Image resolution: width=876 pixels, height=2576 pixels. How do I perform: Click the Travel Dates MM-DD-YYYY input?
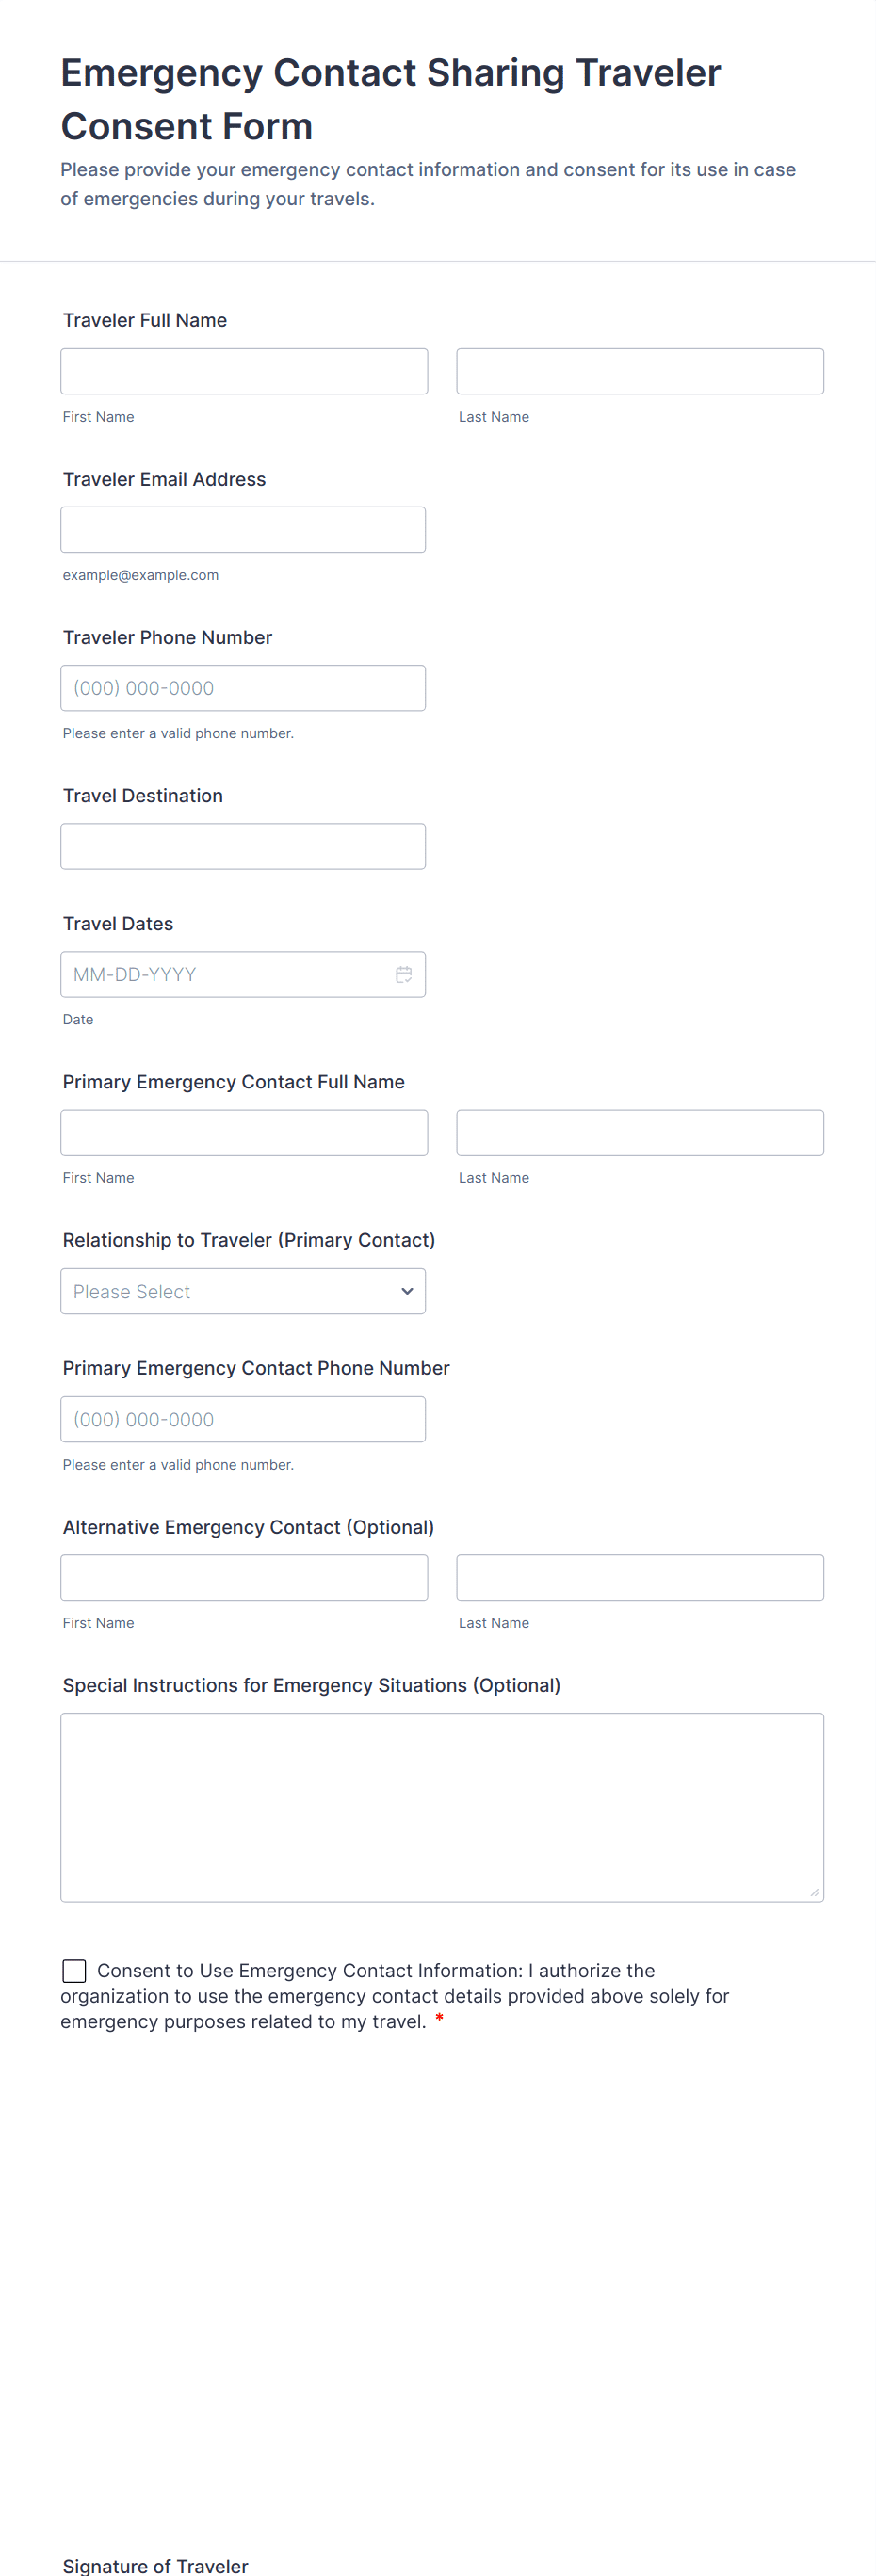click(x=225, y=974)
